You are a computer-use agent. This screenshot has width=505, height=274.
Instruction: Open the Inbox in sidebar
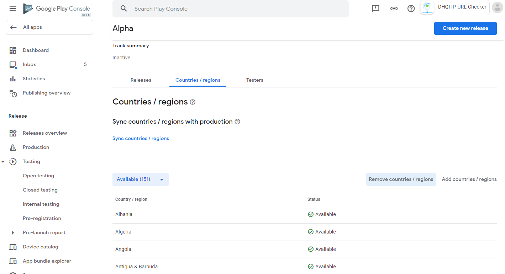pos(29,64)
